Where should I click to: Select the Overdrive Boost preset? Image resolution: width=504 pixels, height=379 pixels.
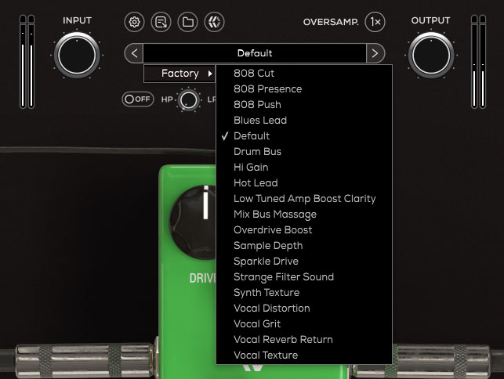click(304, 230)
